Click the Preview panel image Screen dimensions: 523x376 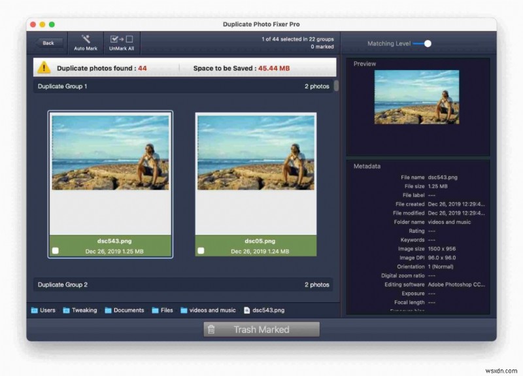tap(416, 97)
